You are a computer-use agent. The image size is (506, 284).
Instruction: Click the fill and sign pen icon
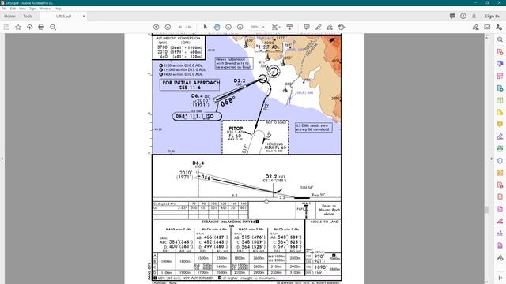coord(475,28)
